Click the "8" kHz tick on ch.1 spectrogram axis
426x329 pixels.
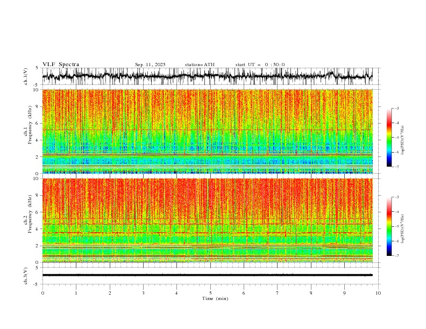[37, 106]
